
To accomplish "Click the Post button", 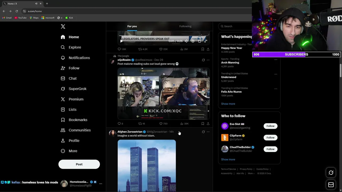I will (x=79, y=164).
